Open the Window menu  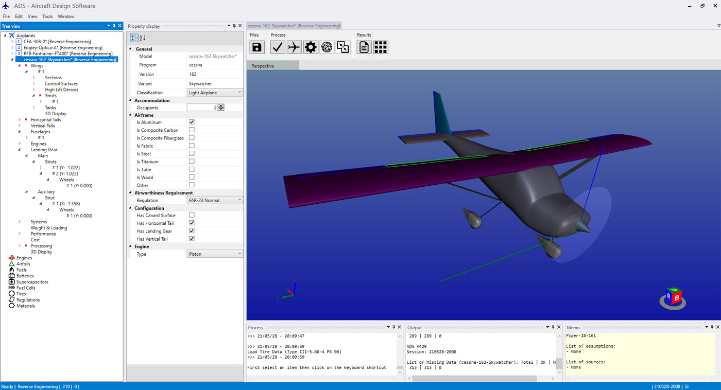pos(66,16)
